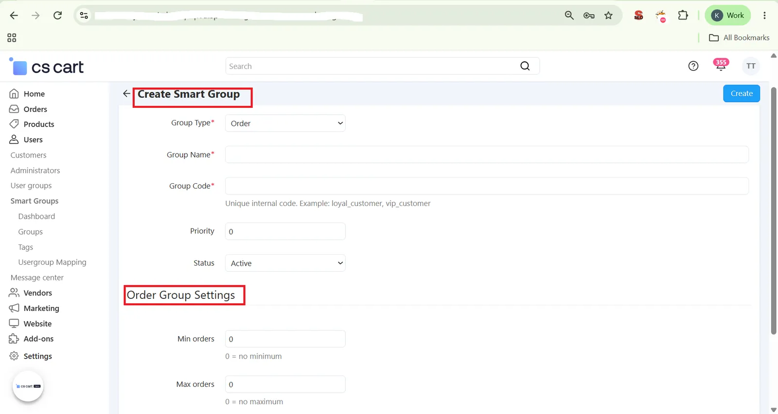Open Settings in the sidebar
This screenshot has width=778, height=414.
pos(31,356)
